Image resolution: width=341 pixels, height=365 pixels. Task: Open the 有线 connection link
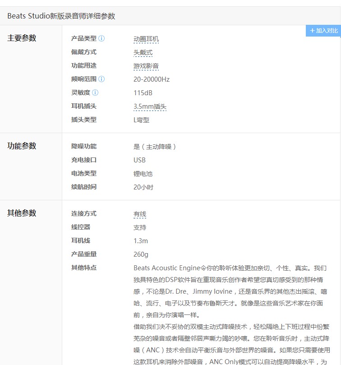(140, 214)
